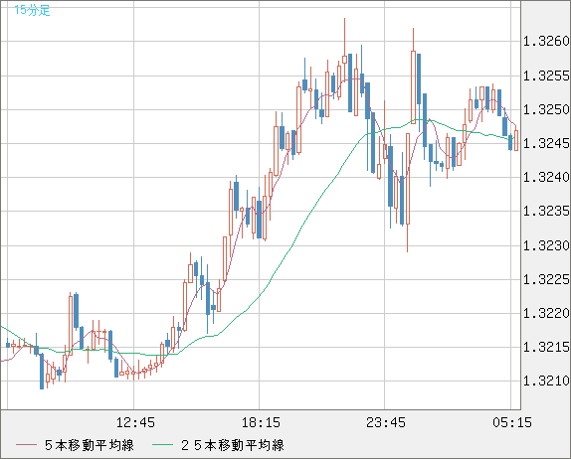Click the 1.3225 price axis label
The height and width of the screenshot is (459, 571).
coord(546,279)
